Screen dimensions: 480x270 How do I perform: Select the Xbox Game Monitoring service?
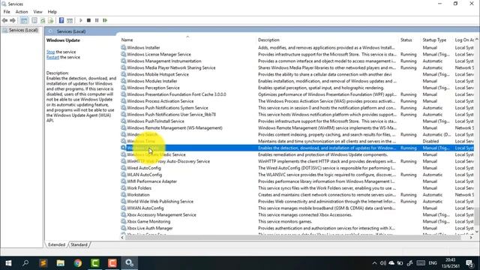click(148, 222)
